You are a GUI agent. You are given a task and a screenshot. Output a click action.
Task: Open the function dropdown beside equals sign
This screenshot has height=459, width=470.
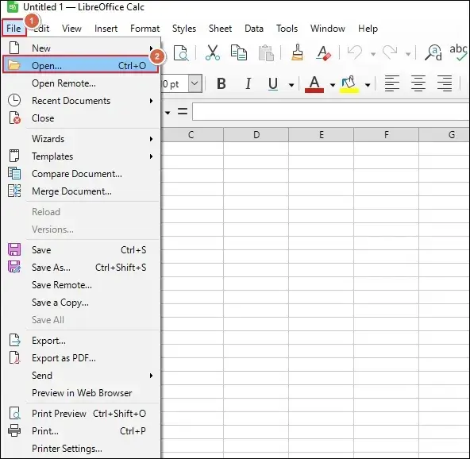[168, 113]
